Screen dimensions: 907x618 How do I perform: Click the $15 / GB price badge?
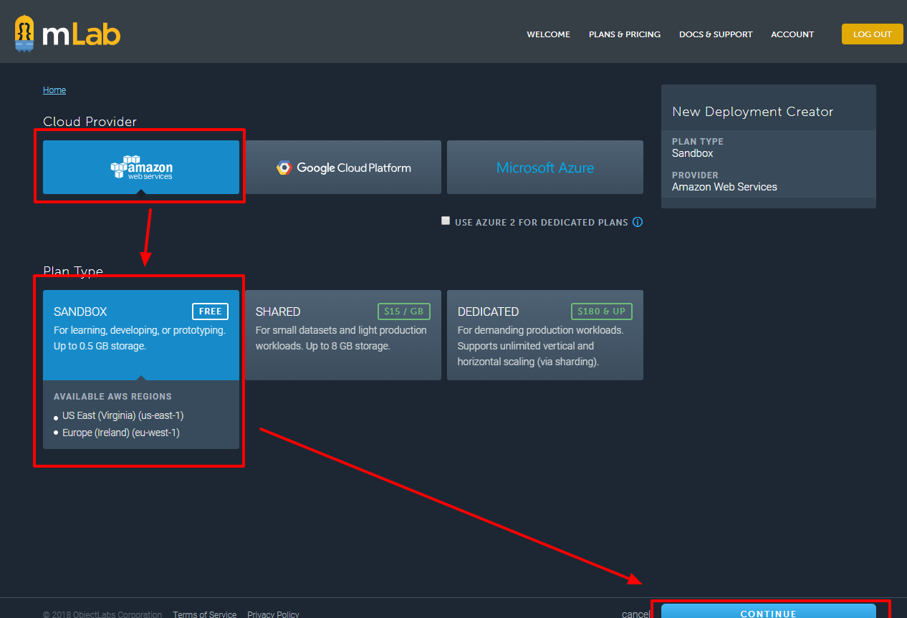(x=404, y=312)
